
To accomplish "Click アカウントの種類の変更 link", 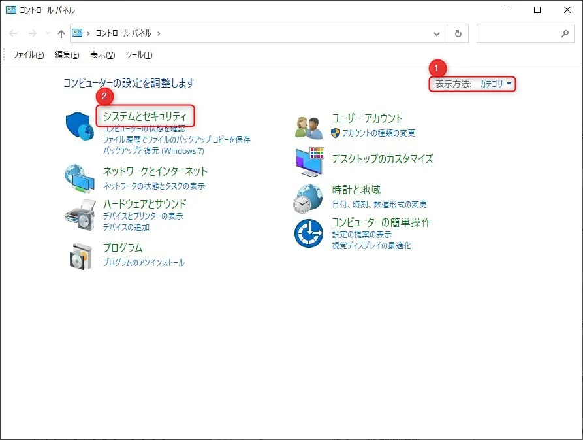I will click(379, 133).
